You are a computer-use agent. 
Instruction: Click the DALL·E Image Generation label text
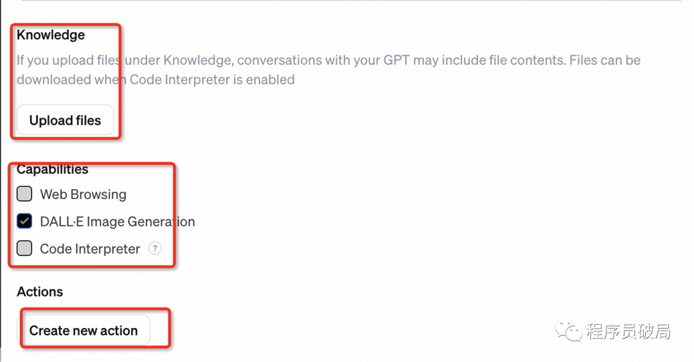pyautogui.click(x=117, y=222)
